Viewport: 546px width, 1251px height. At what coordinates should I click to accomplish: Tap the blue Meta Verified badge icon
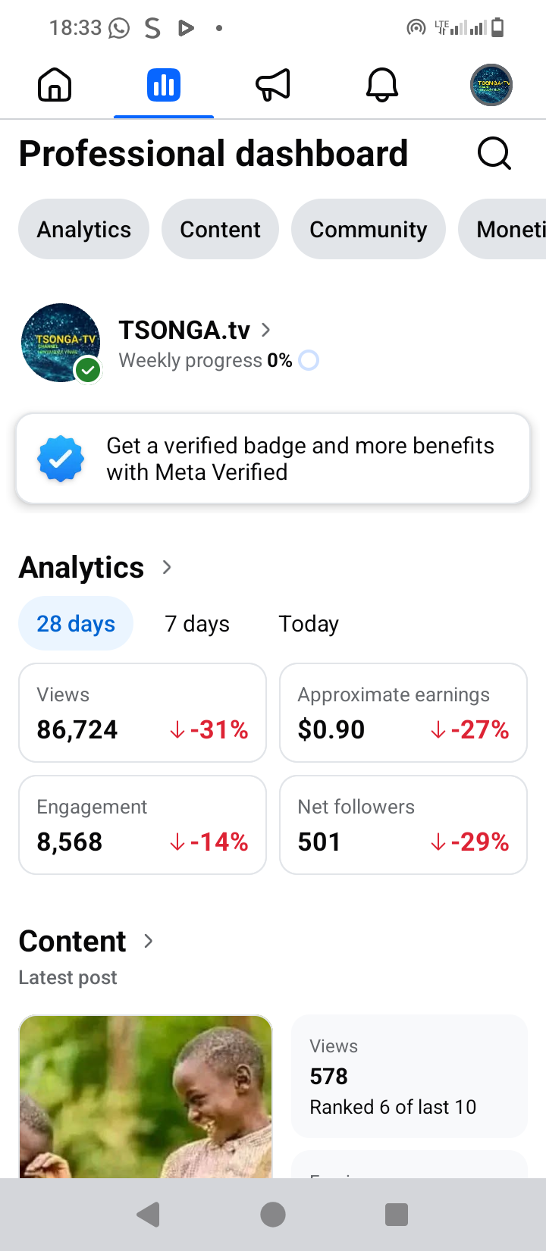click(x=61, y=459)
